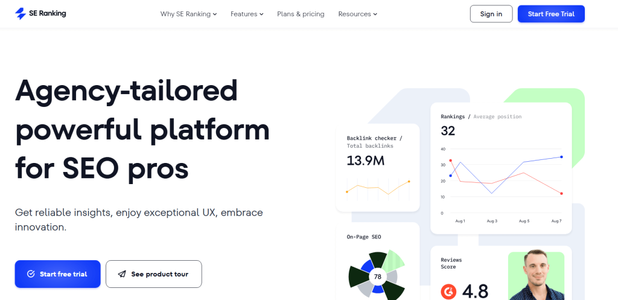The width and height of the screenshot is (618, 300).
Task: Expand the Features dropdown menu
Action: 247,14
